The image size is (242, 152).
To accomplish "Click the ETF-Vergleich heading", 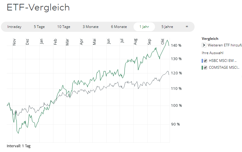I will tap(38, 7).
